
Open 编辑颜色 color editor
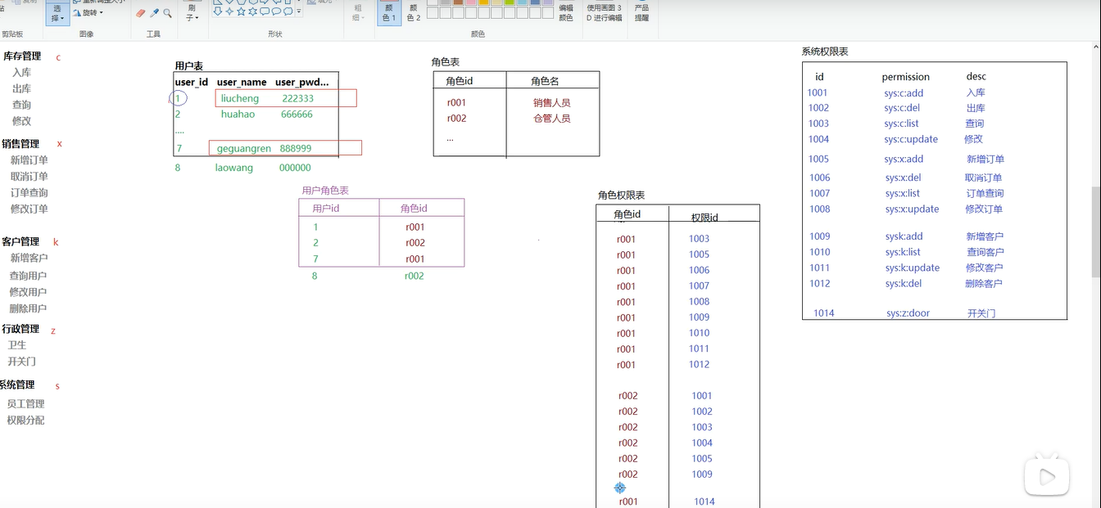(566, 12)
